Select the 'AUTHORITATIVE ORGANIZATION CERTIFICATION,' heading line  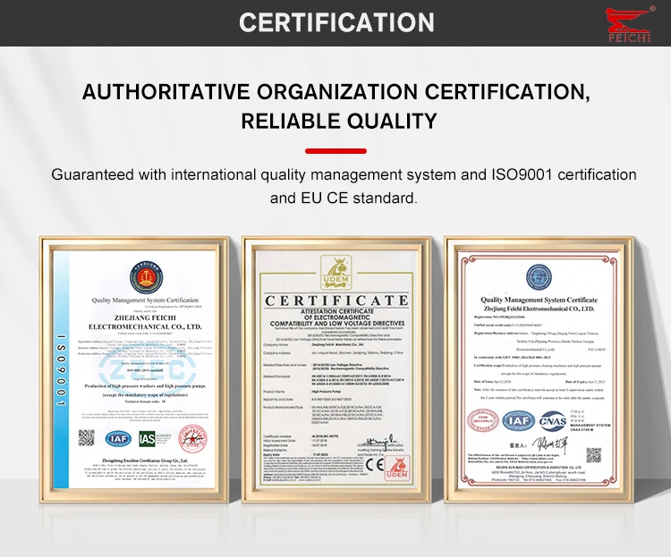pyautogui.click(x=335, y=92)
